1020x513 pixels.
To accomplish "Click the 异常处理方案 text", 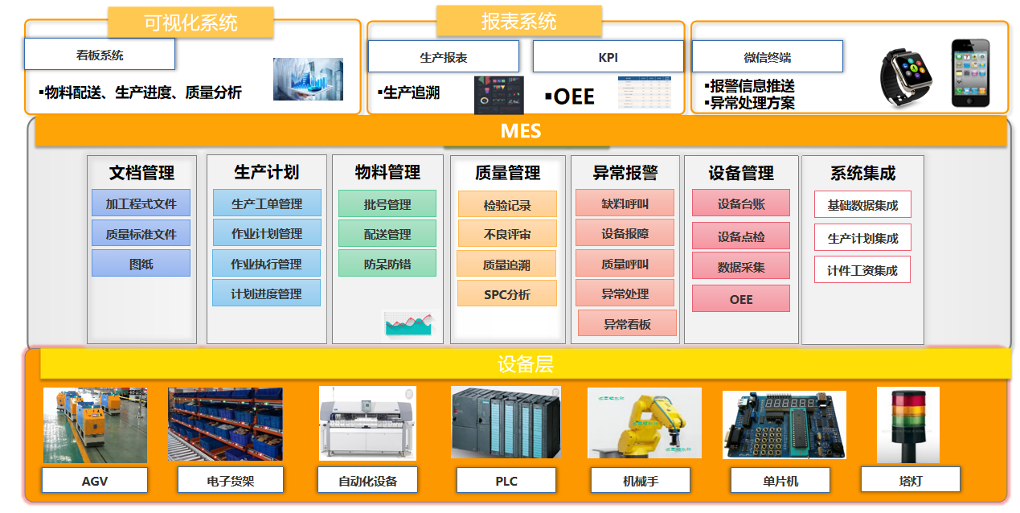I will click(x=752, y=103).
